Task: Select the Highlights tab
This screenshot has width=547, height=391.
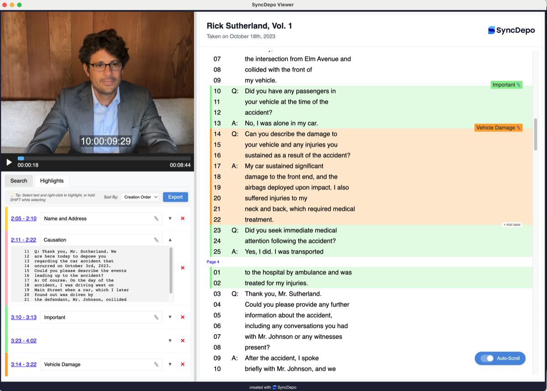Action: coord(52,180)
